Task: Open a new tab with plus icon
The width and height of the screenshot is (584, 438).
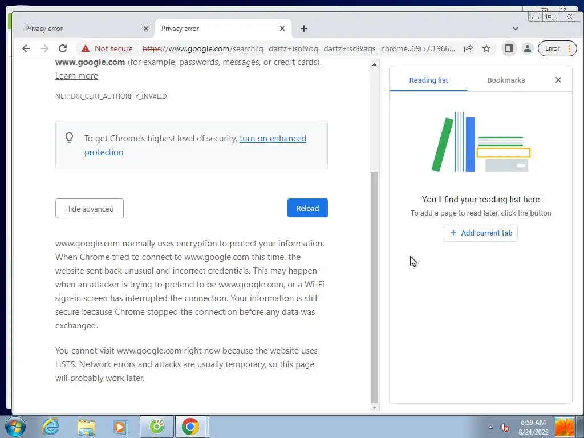Action: [x=304, y=29]
